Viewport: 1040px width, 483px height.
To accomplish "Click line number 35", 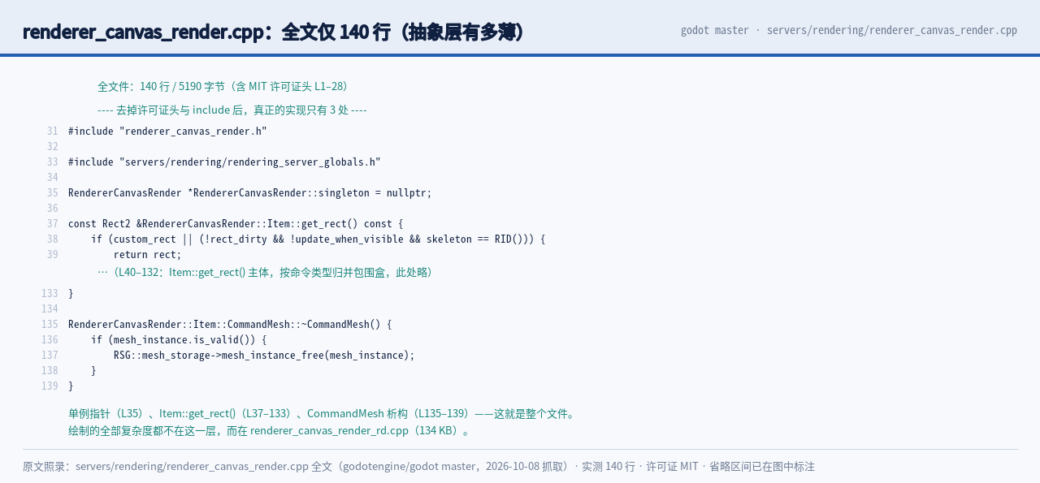I will (x=52, y=193).
